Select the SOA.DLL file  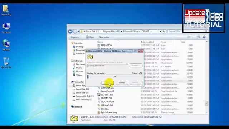pos(104,109)
